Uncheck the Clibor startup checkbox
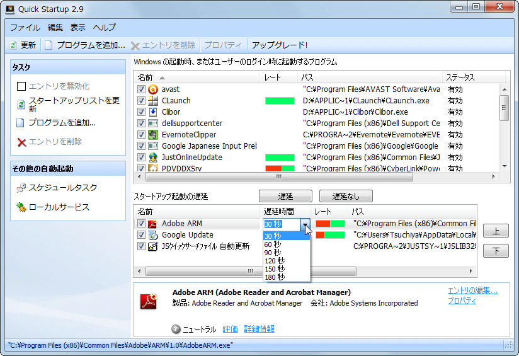Viewport: 519px width, 356px height. 141,112
